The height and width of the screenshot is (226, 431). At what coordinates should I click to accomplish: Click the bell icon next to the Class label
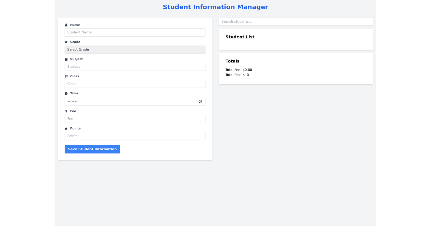pyautogui.click(x=66, y=76)
